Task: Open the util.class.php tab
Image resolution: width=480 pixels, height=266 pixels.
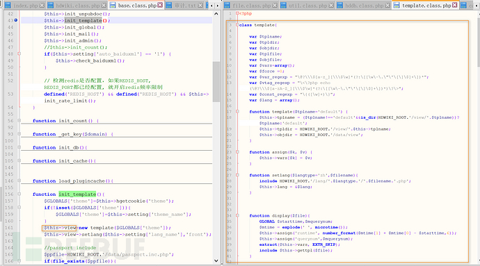Action: coord(307,6)
